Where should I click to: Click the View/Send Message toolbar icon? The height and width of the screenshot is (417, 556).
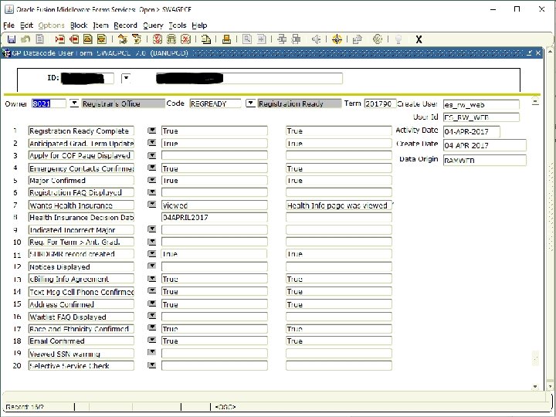click(205, 39)
